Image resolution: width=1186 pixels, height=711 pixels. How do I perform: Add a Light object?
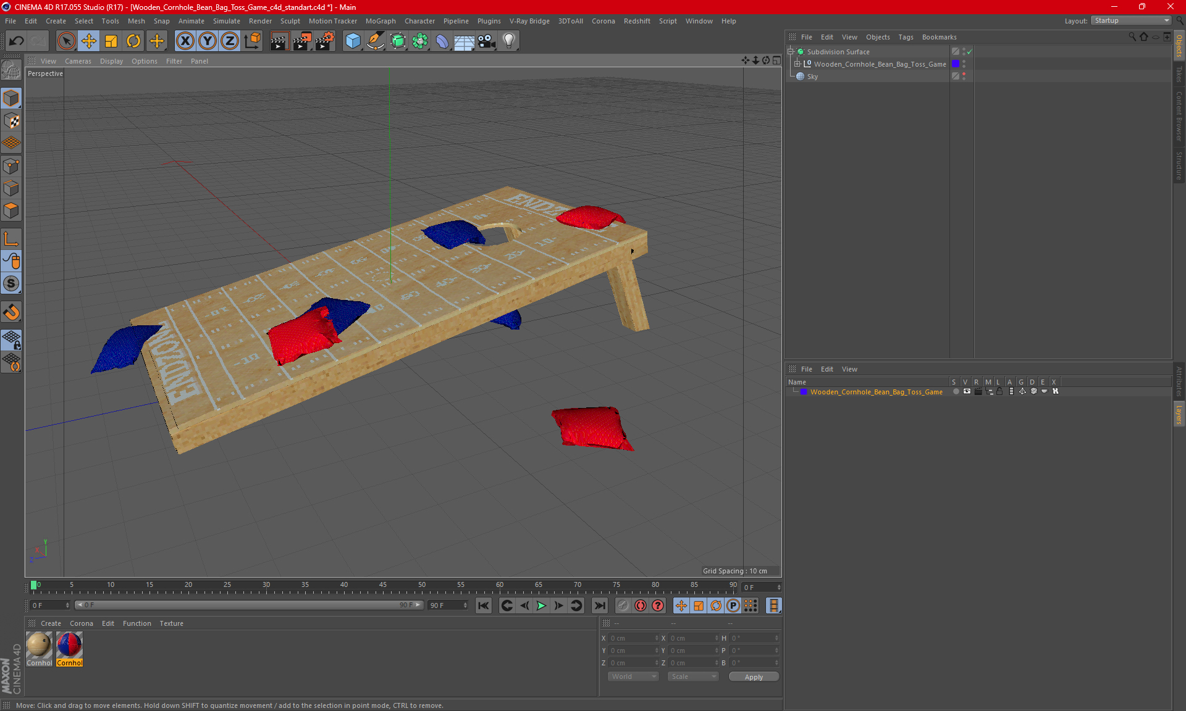pos(509,41)
